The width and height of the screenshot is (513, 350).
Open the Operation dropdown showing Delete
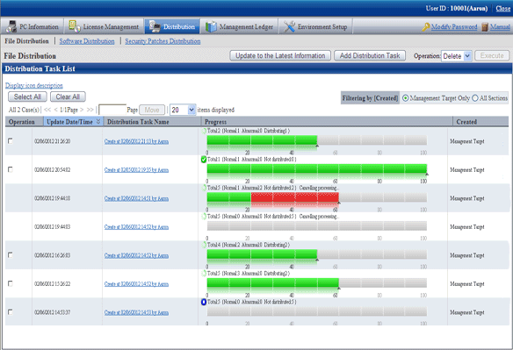point(457,56)
